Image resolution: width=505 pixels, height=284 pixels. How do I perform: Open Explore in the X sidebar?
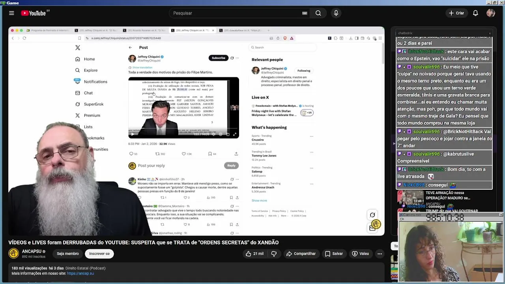[86, 70]
